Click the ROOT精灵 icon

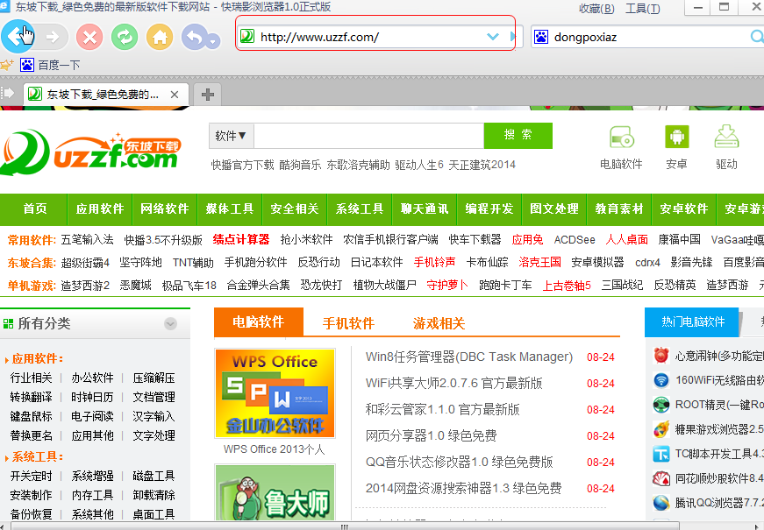[661, 405]
